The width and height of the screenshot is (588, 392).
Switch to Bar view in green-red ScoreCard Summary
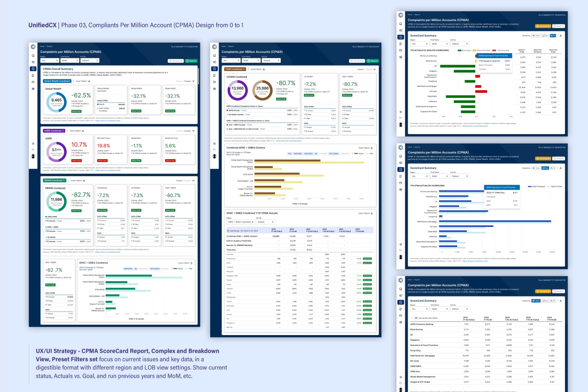(545, 36)
